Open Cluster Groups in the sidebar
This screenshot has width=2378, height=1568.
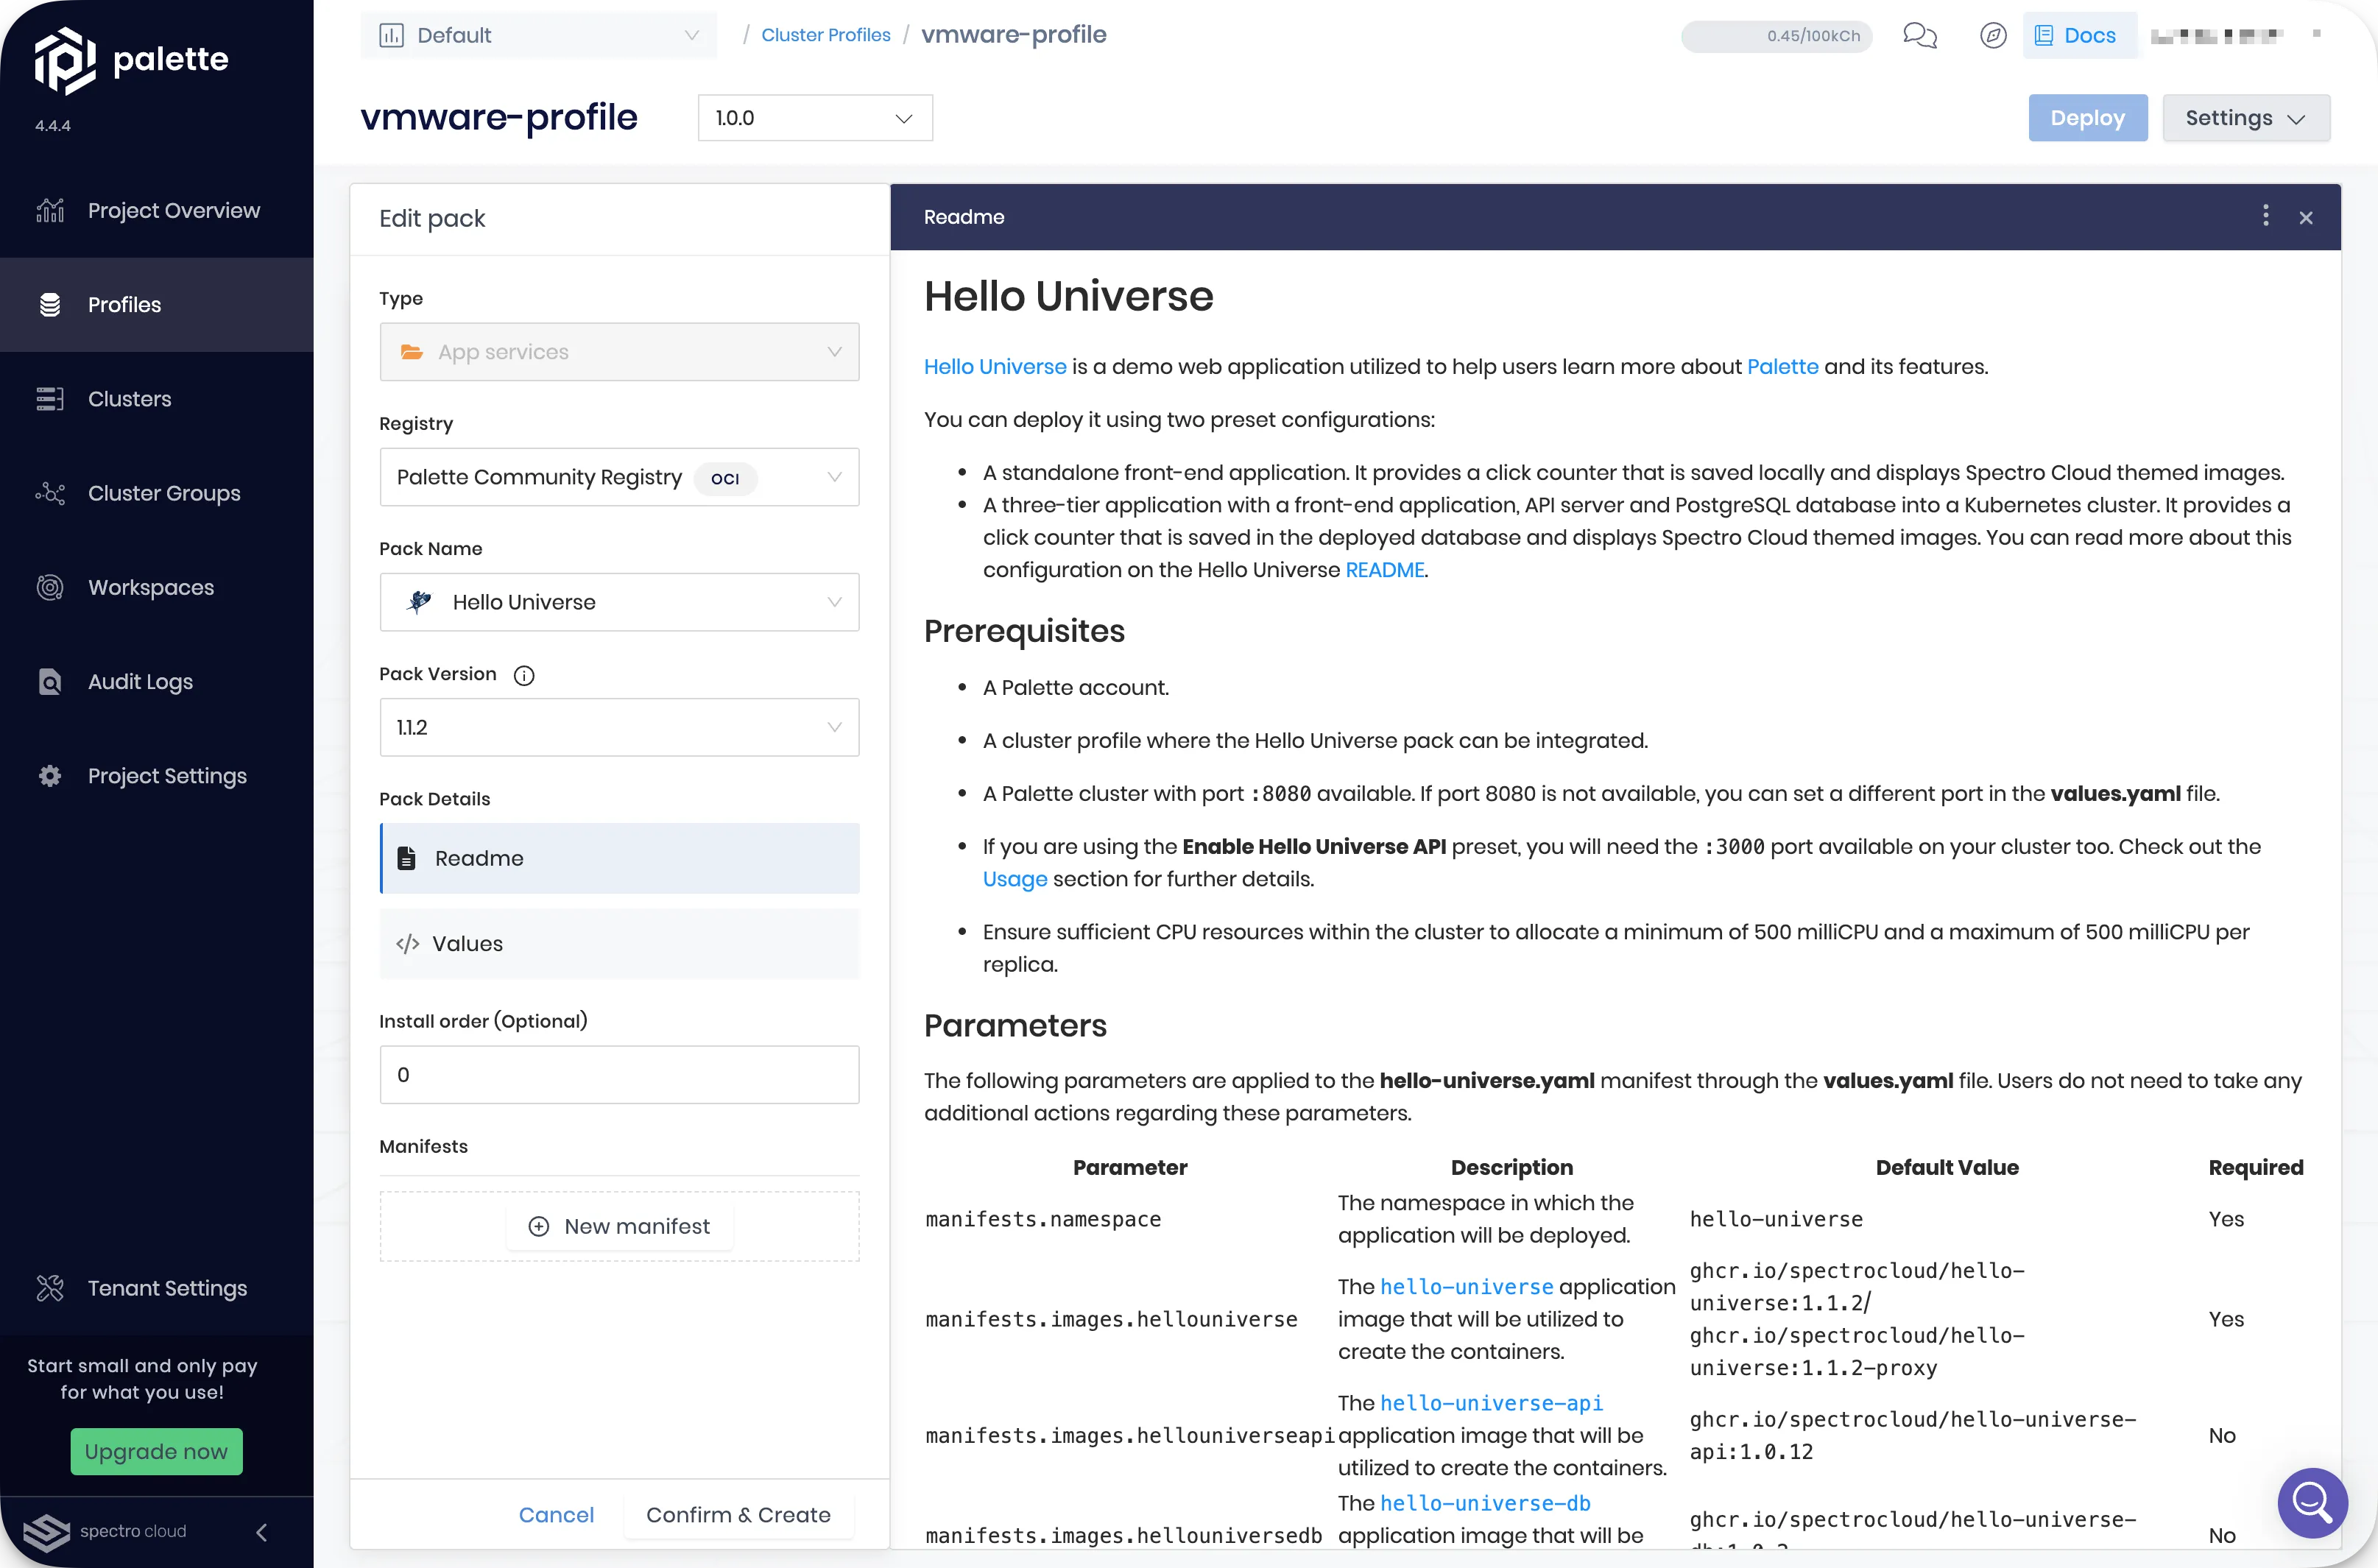click(157, 493)
